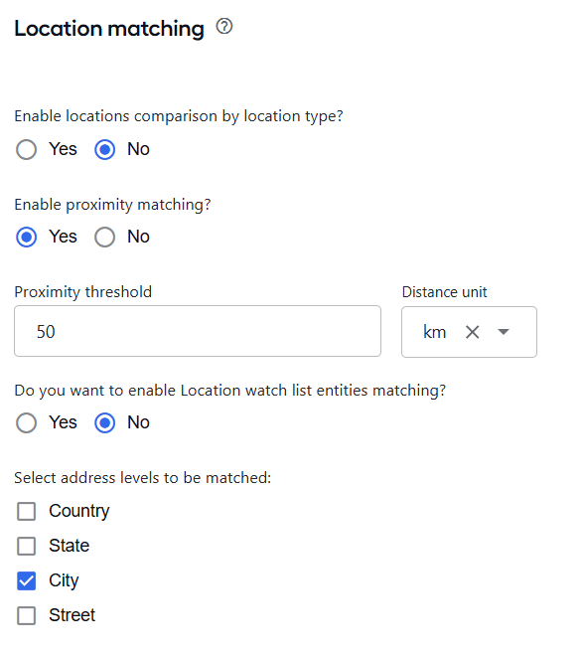Click the Location matching heading
Viewport: 583px width, 654px height.
[109, 29]
